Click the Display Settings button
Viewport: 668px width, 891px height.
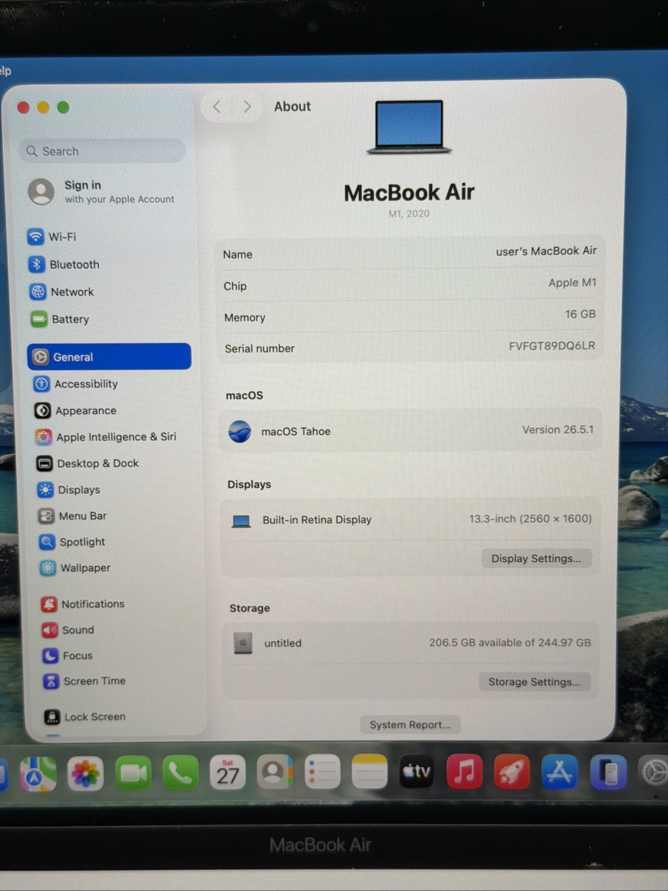pyautogui.click(x=536, y=558)
